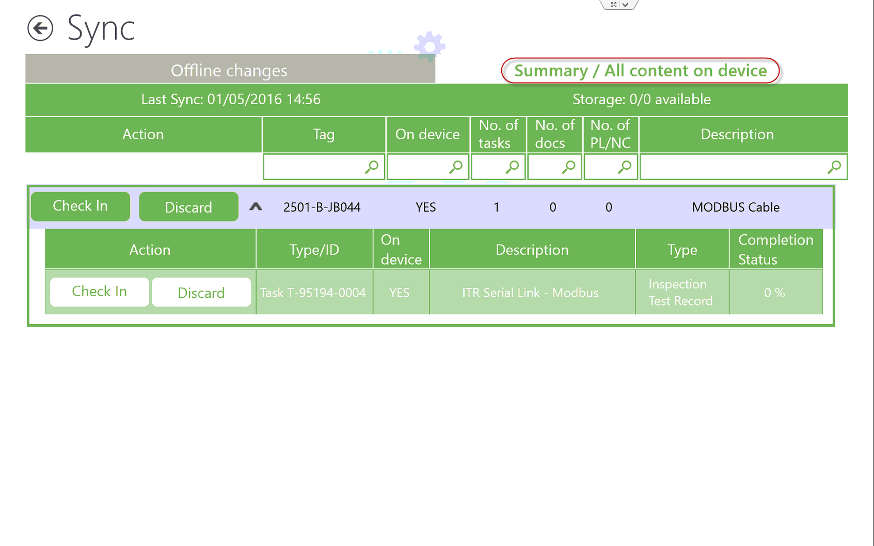The image size is (874, 546).
Task: Focus the On device search field
Action: (x=427, y=167)
